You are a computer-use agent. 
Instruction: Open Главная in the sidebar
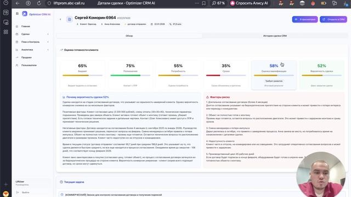click(x=26, y=26)
